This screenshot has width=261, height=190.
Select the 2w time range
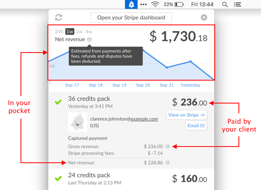79,32
